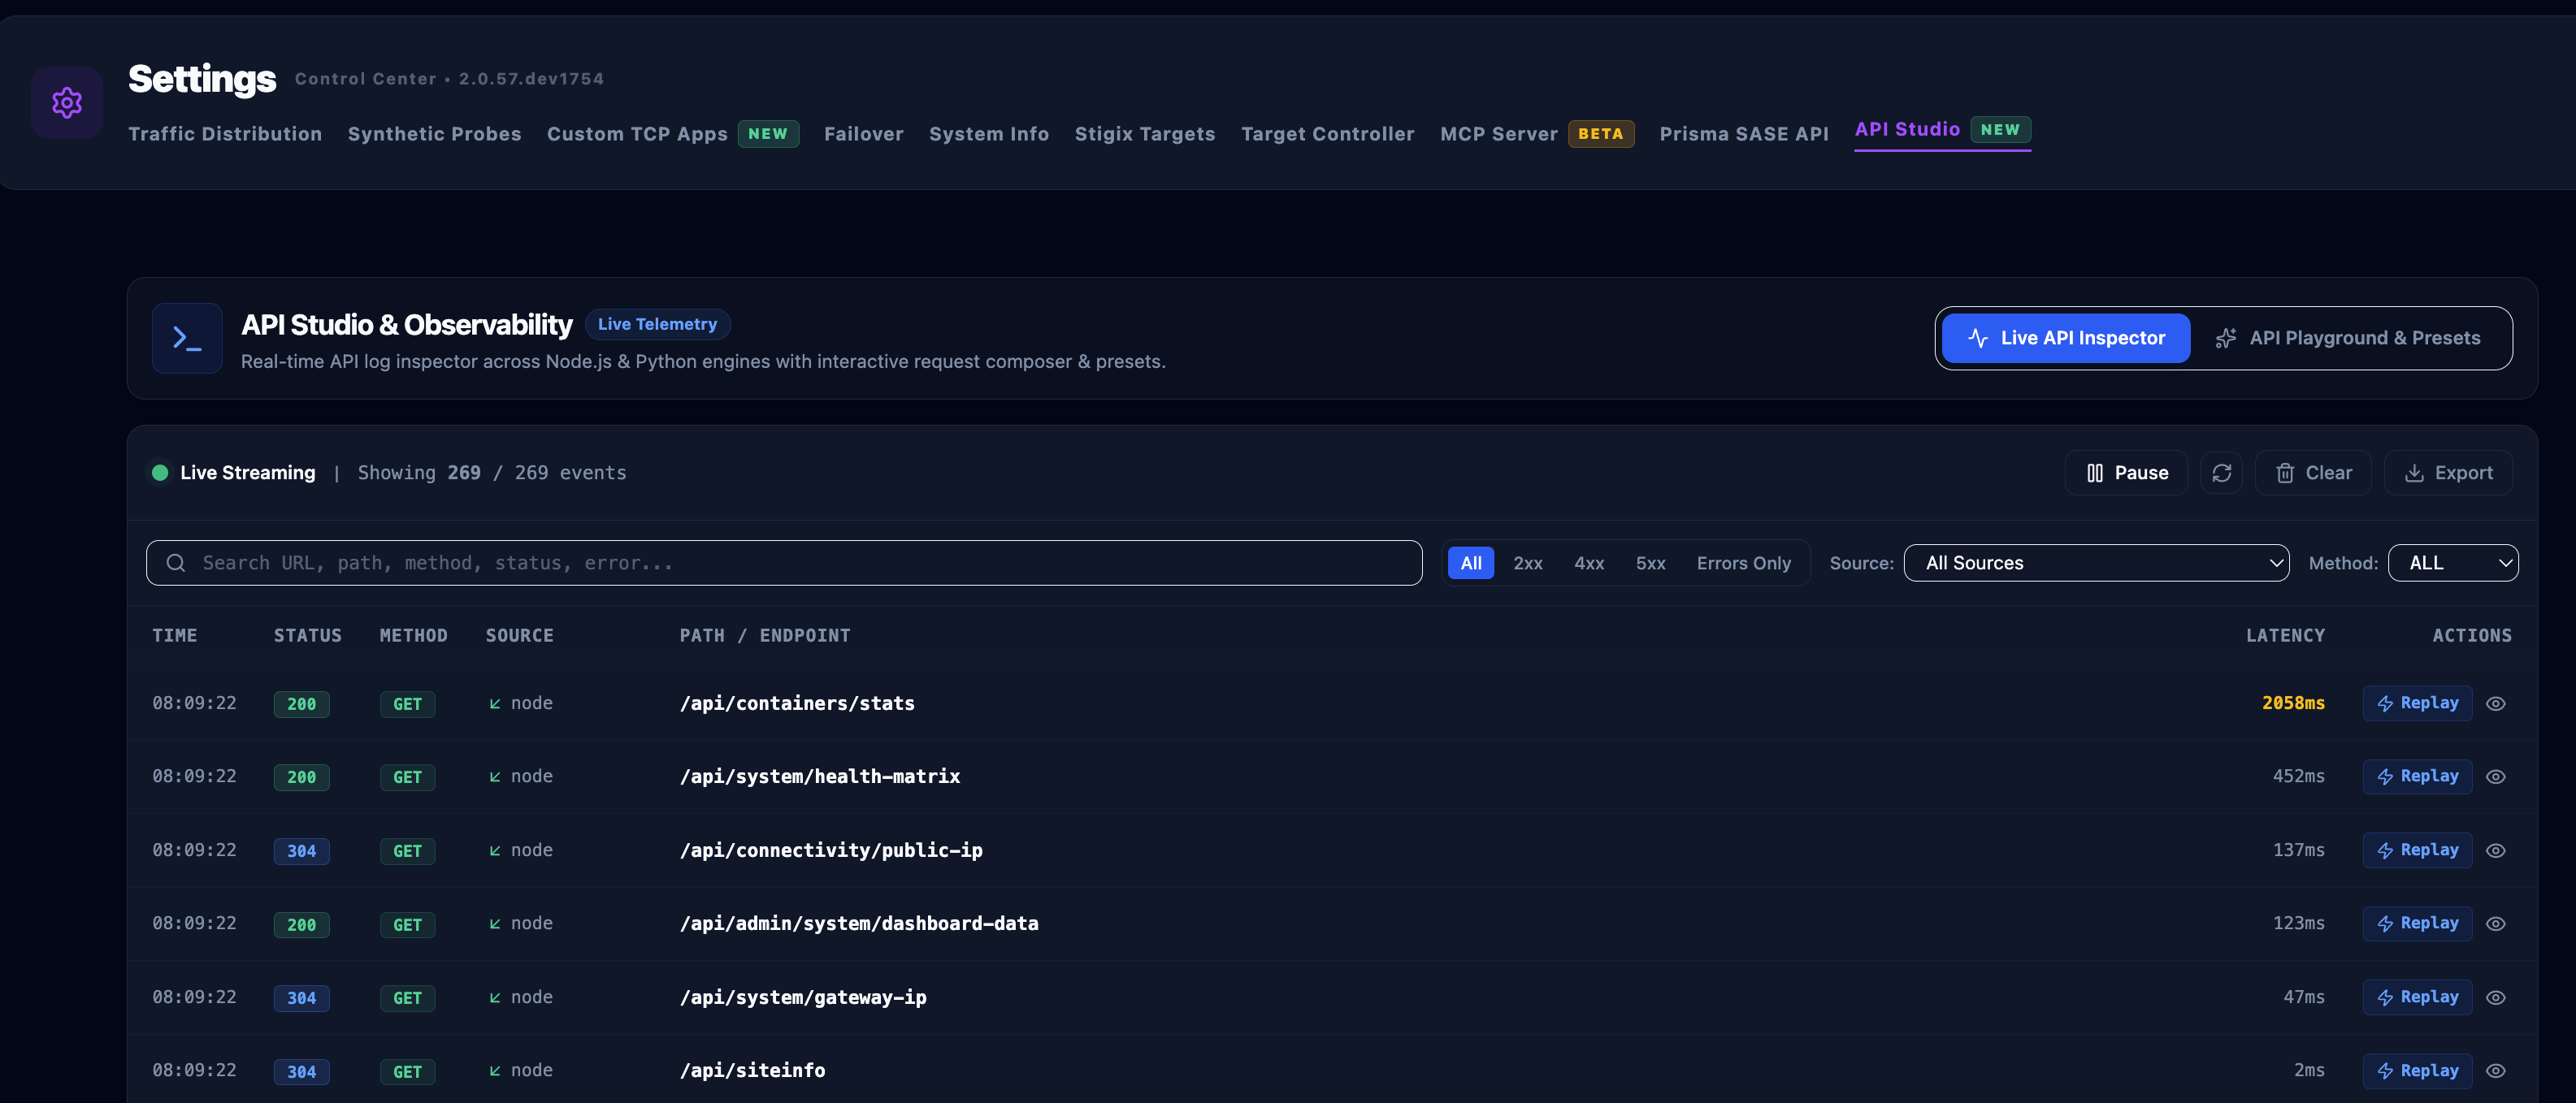The width and height of the screenshot is (2576, 1103).
Task: Focus the Search URL, path, method field
Action: (x=784, y=563)
